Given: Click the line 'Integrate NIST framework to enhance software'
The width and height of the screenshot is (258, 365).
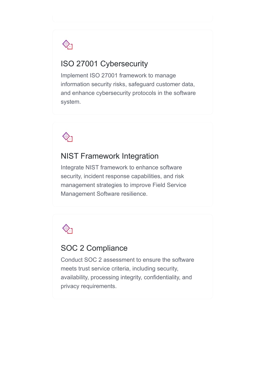Looking at the screenshot, I should point(121,168).
